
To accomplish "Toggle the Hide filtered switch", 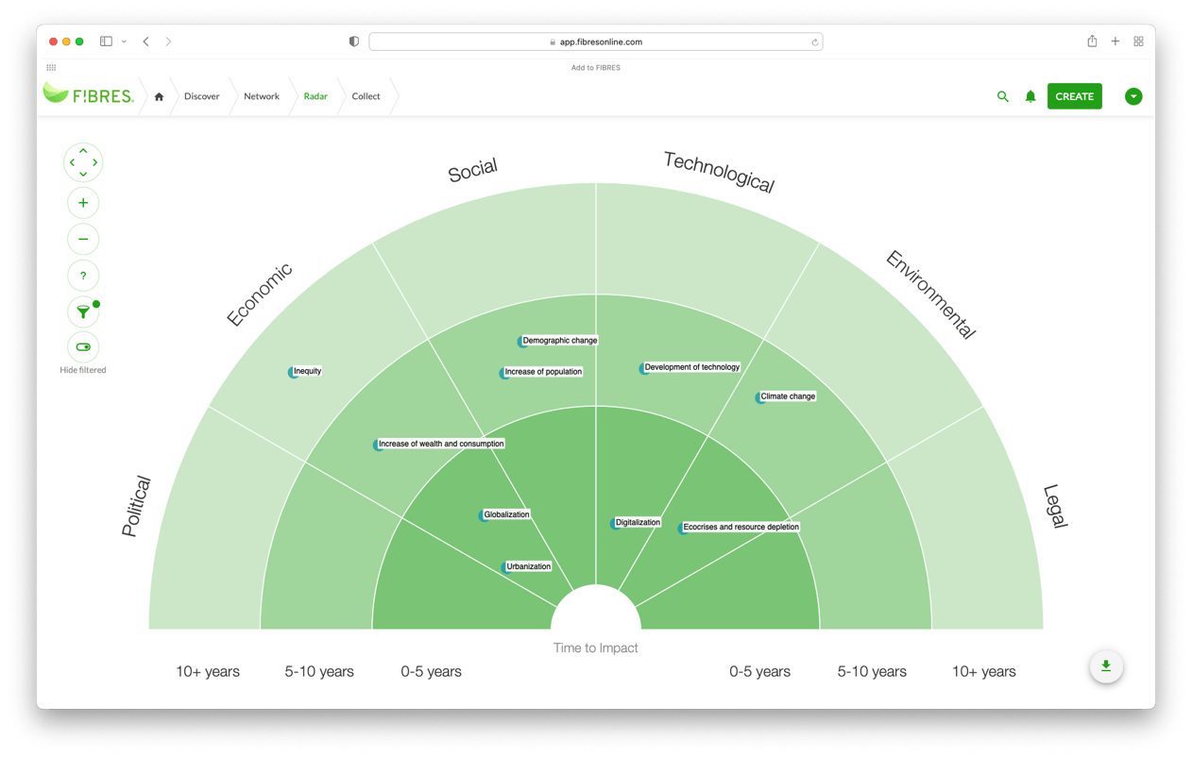I will (83, 347).
